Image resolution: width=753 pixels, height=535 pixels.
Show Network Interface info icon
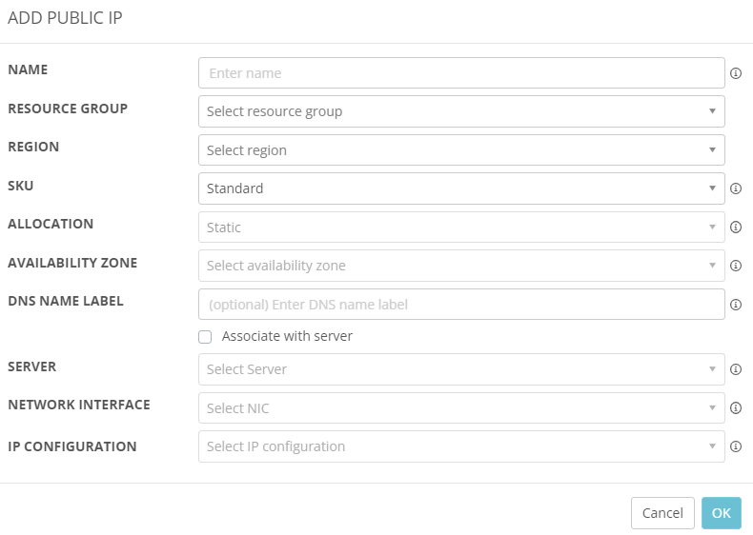[736, 407]
